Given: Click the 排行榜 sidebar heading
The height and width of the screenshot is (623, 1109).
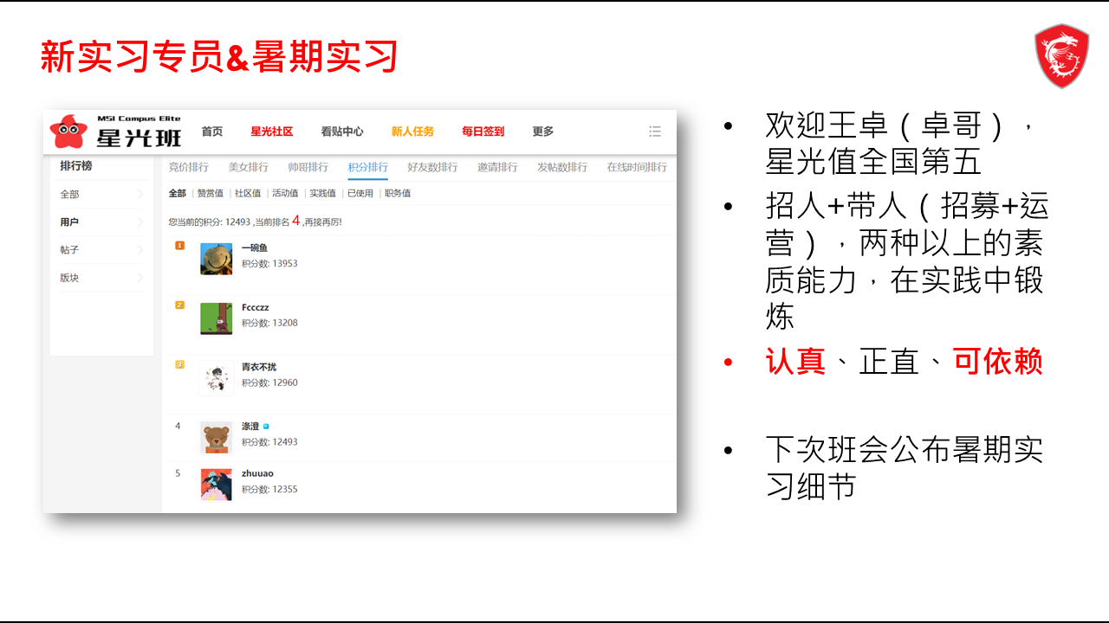Looking at the screenshot, I should 75,166.
